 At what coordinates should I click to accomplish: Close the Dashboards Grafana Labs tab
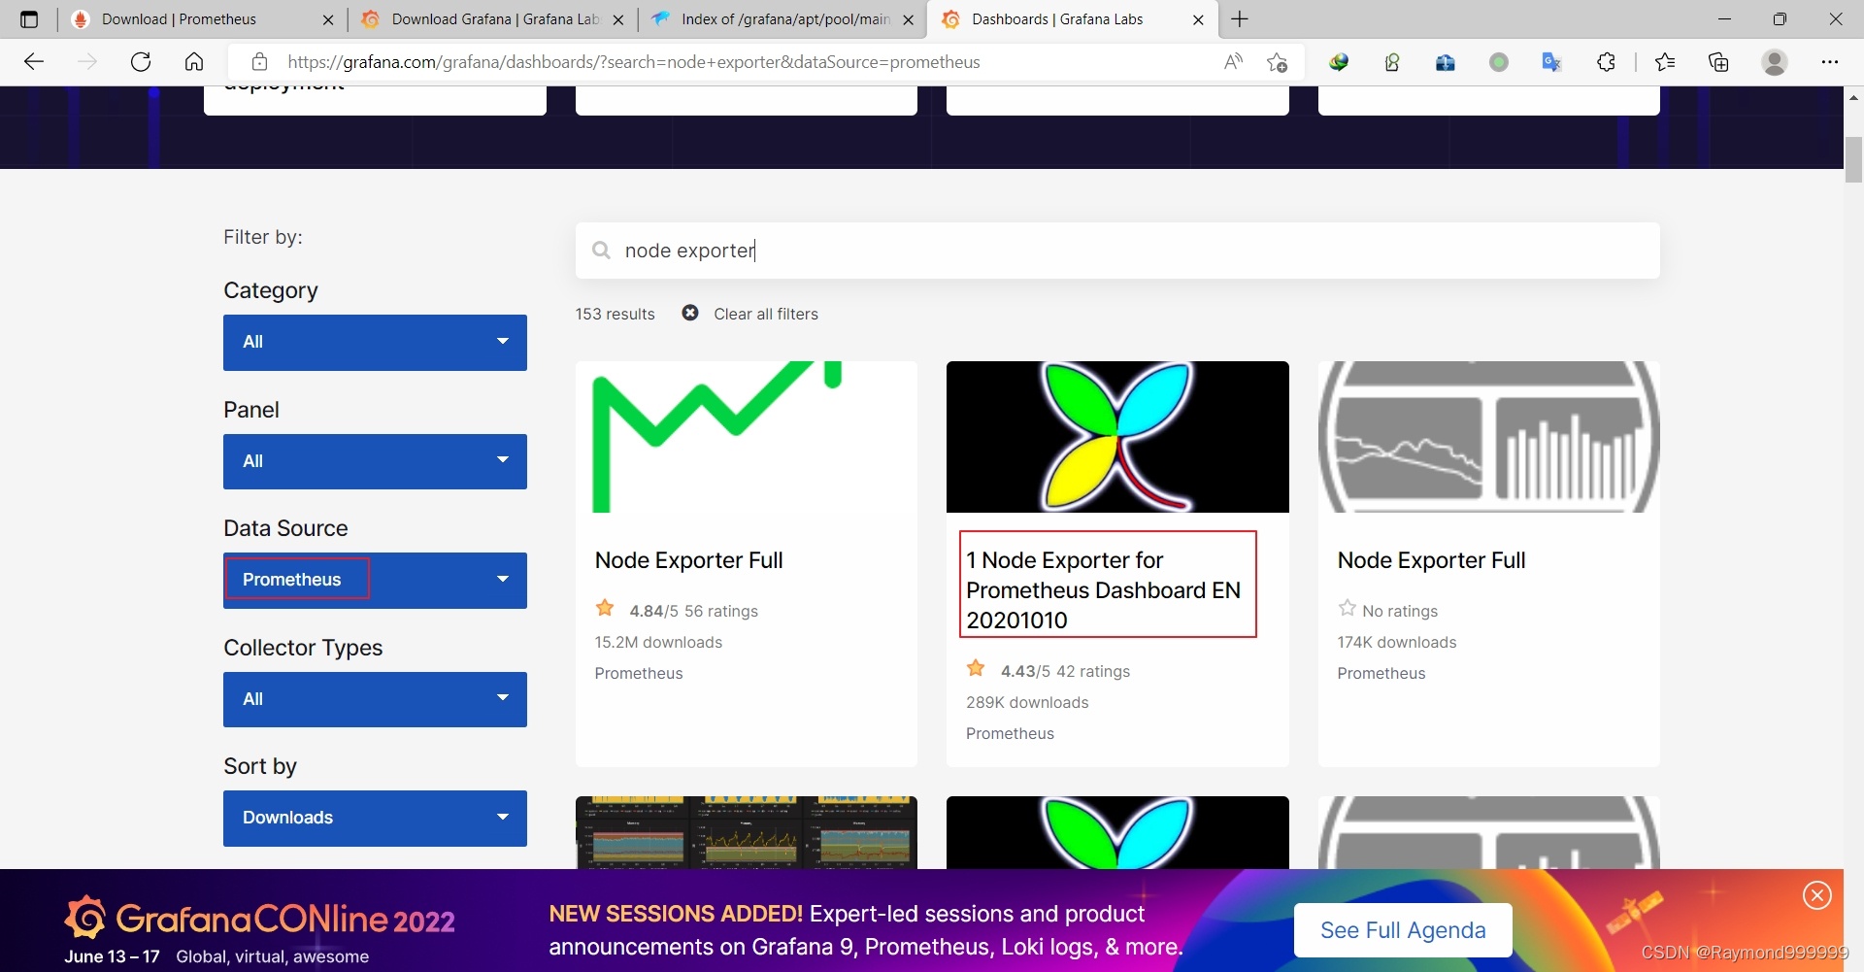tap(1198, 19)
